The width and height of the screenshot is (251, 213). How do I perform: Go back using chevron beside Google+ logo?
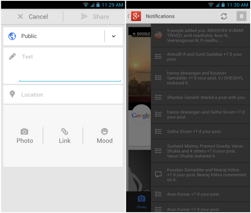pos(129,16)
